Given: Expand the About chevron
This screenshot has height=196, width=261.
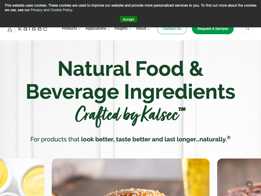Looking at the screenshot, I should coord(148,29).
